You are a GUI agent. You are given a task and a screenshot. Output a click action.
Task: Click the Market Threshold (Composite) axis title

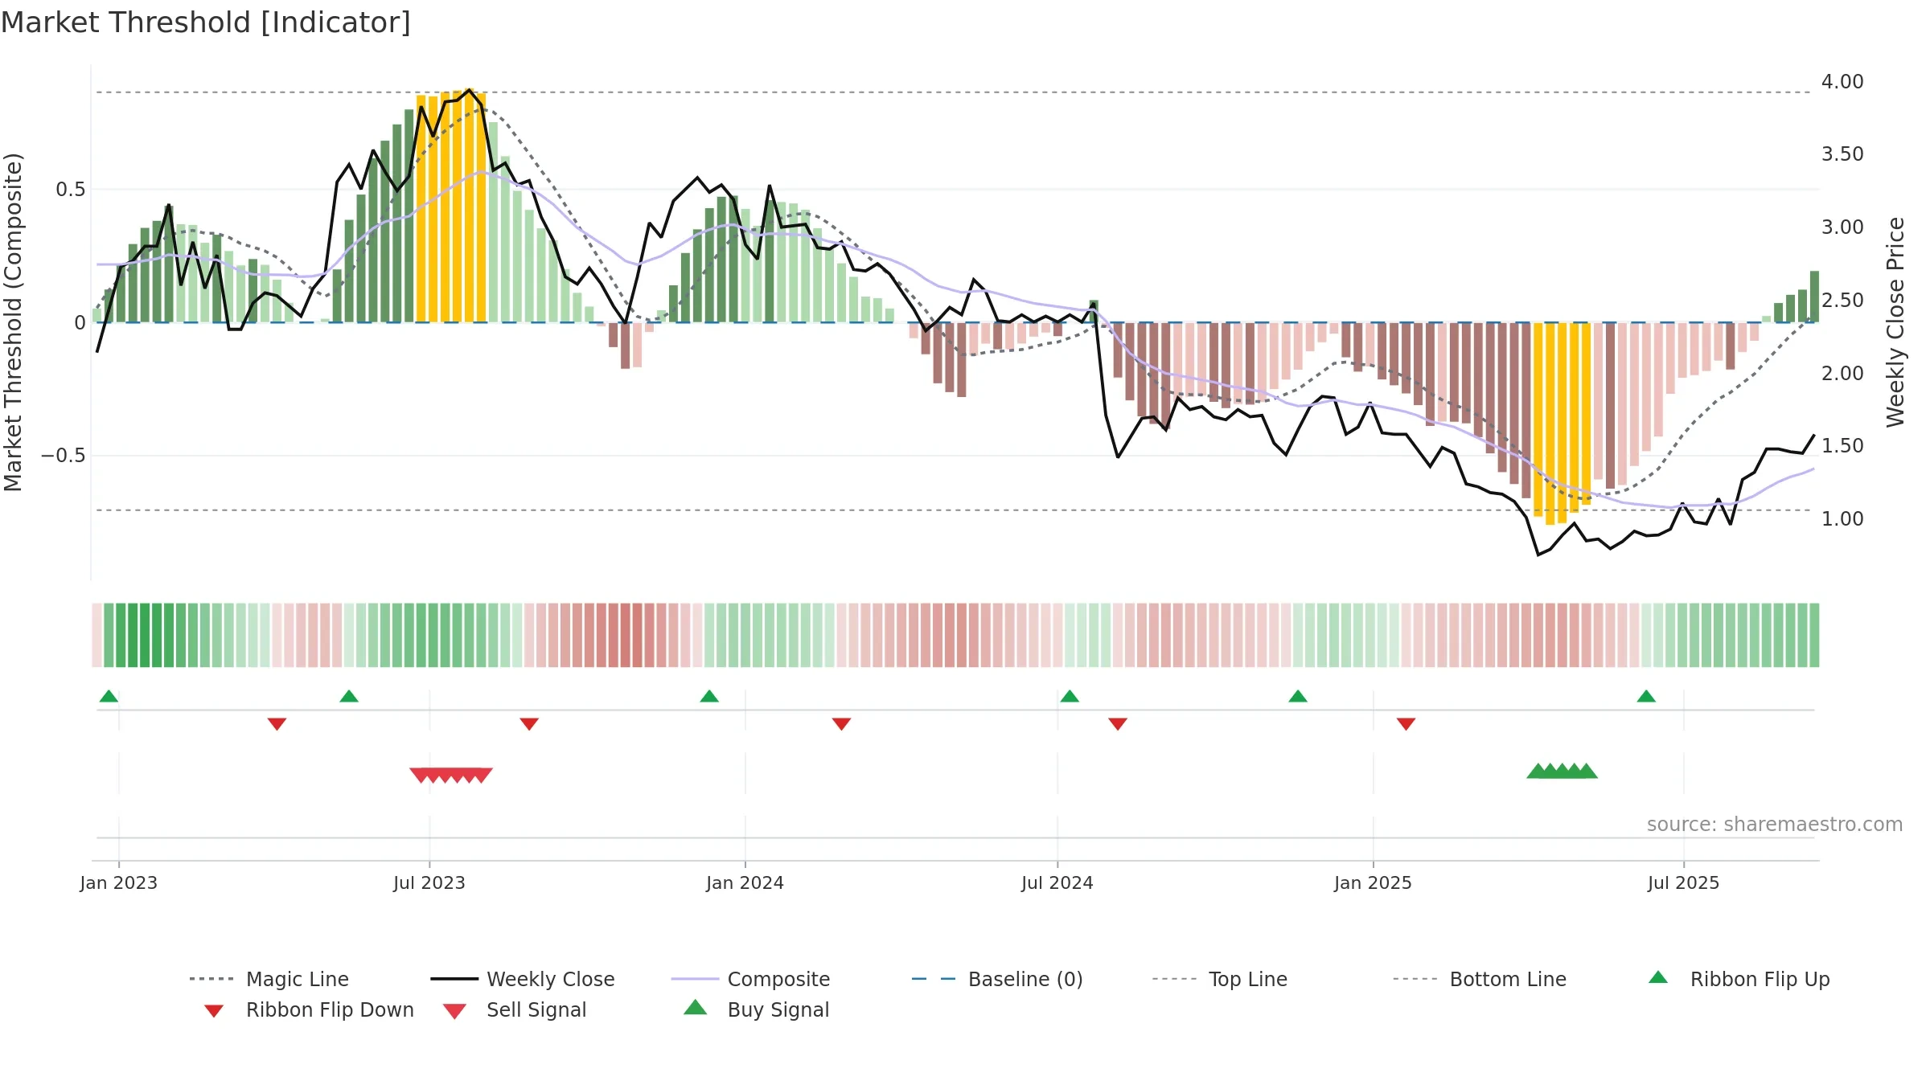13,322
